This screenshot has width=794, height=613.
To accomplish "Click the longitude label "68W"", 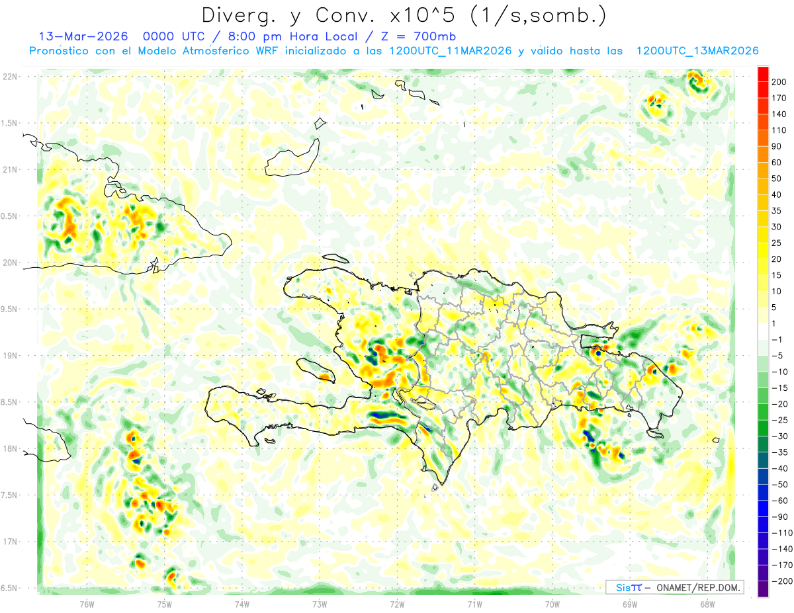I will pos(707,604).
